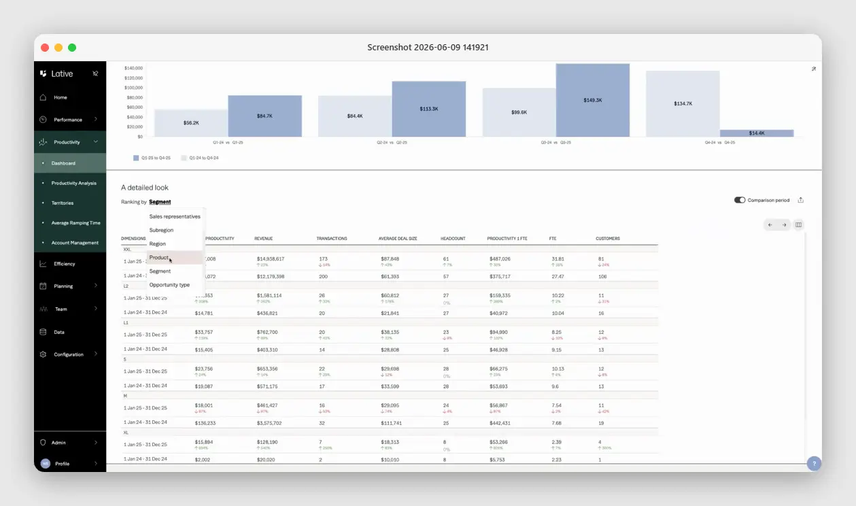The height and width of the screenshot is (506, 856).
Task: Click the export share icon near Comparison period
Action: coord(800,200)
